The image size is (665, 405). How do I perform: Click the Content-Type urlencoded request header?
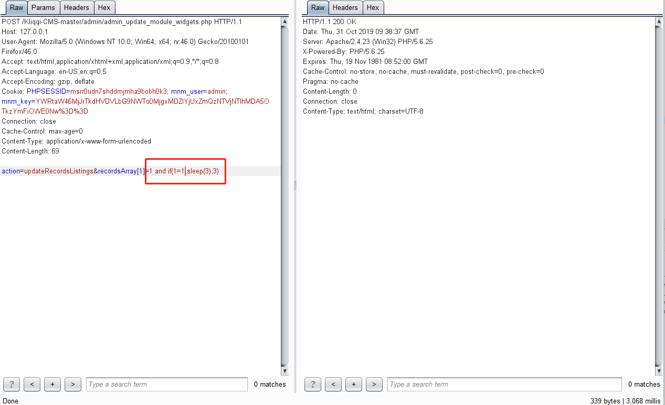tap(77, 141)
